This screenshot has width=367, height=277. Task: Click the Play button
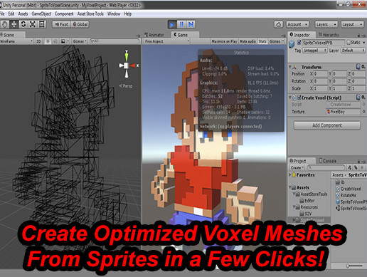click(172, 24)
